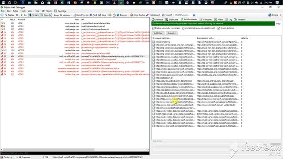Toggle Enable automatic responses checkbox
This screenshot has width=283, height=159.
(x=153, y=28)
